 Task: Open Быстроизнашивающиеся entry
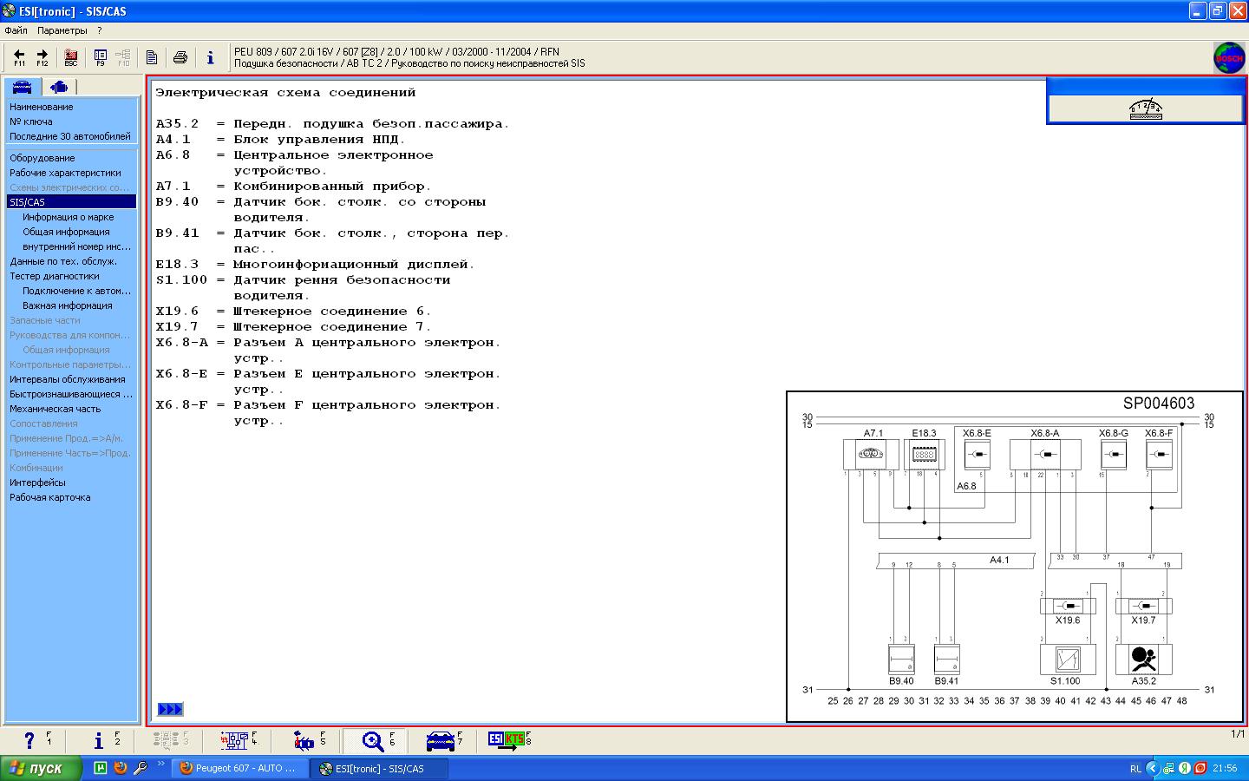71,394
